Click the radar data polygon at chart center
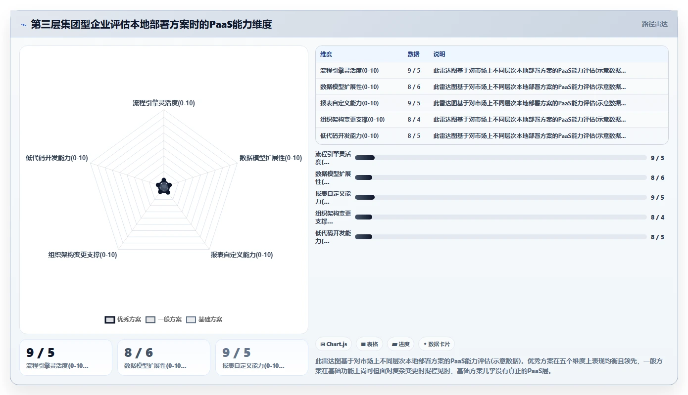 click(x=164, y=186)
